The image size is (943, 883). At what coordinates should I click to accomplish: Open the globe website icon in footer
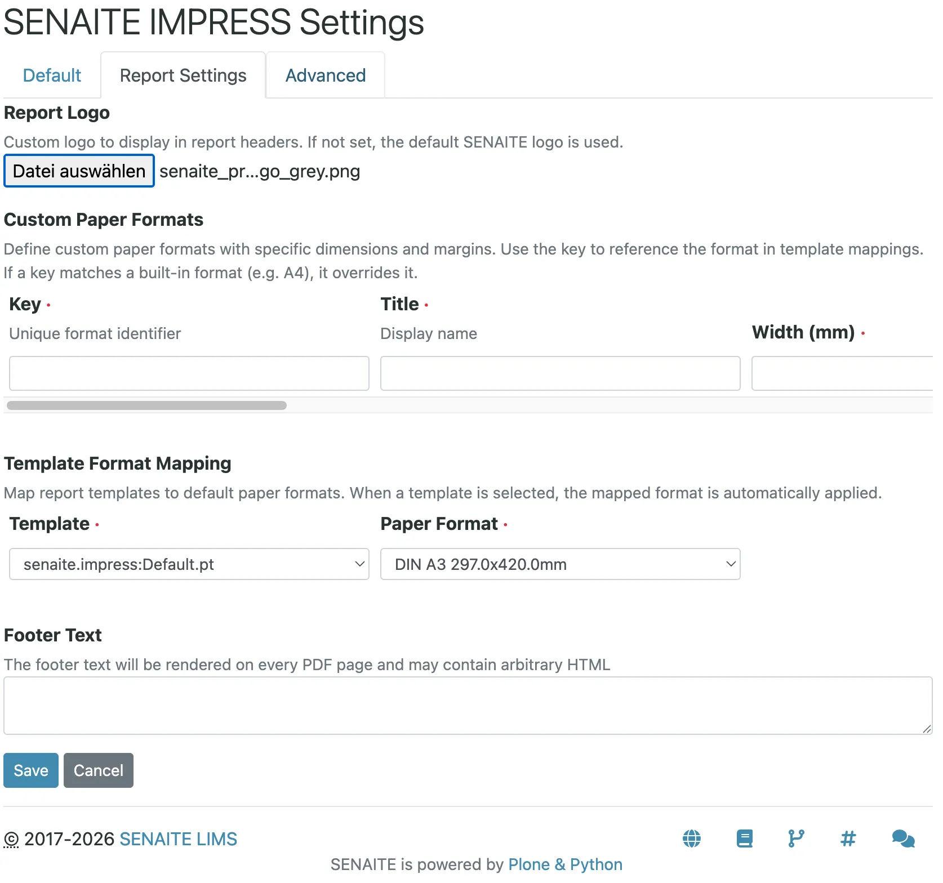(692, 839)
